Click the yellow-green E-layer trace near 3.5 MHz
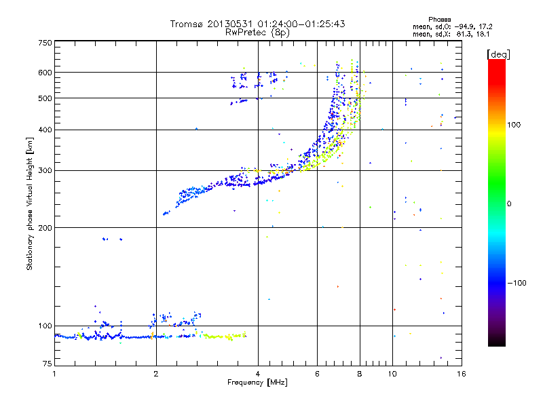This screenshot has width=543, height=407. click(225, 336)
